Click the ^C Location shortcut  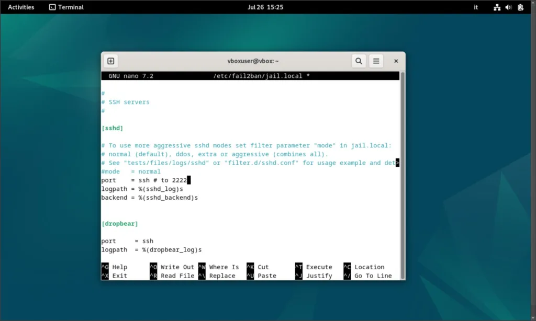pyautogui.click(x=364, y=267)
